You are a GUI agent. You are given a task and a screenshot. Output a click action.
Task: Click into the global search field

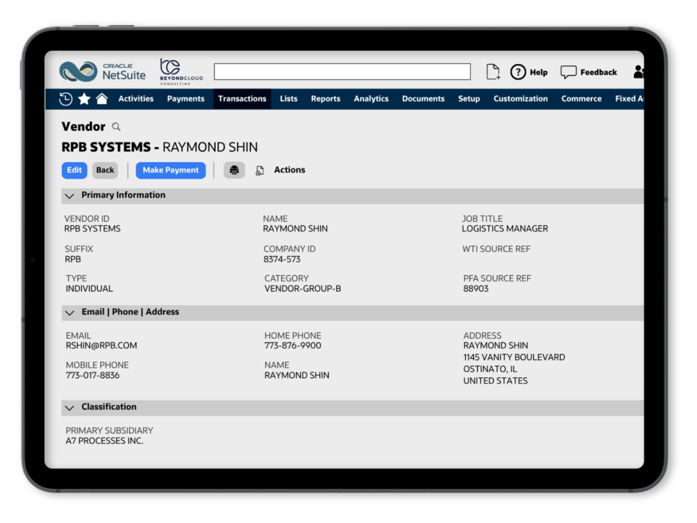point(342,72)
